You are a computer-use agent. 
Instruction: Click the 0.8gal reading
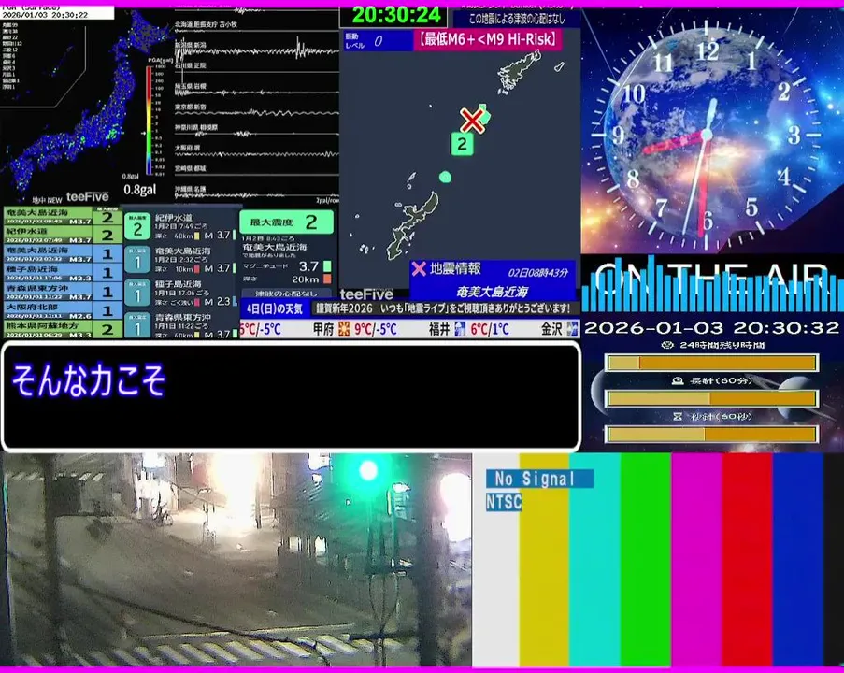click(x=140, y=190)
